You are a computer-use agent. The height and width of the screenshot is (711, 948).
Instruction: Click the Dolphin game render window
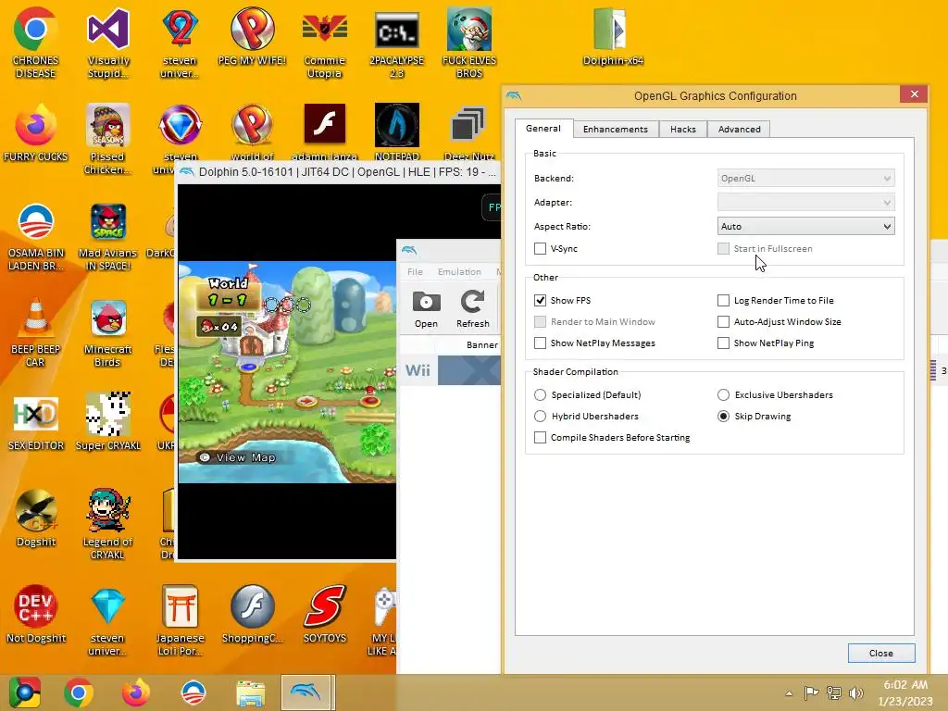[x=287, y=372]
